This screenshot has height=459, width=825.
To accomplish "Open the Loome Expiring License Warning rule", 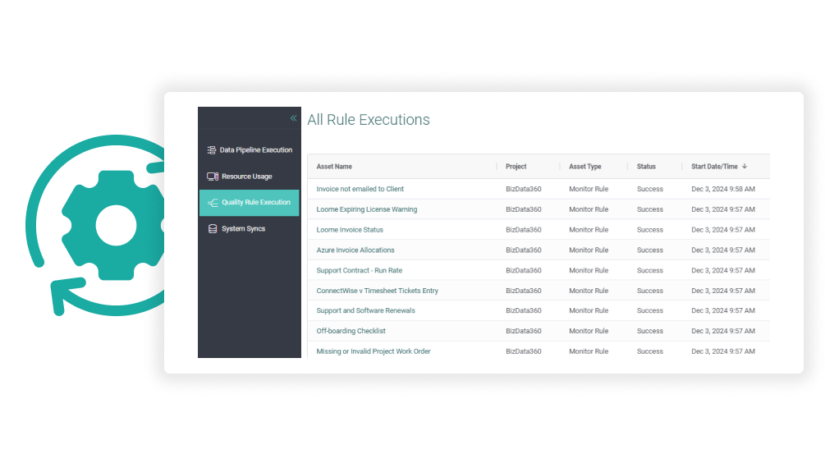I will coord(367,209).
